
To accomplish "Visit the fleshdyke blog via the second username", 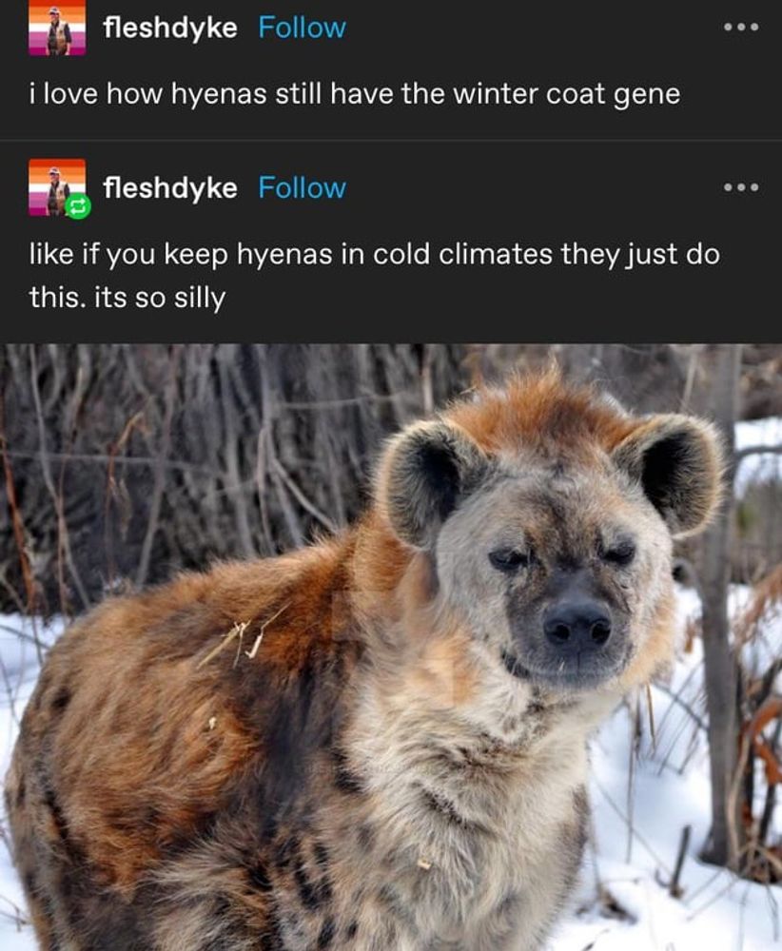I will point(170,188).
